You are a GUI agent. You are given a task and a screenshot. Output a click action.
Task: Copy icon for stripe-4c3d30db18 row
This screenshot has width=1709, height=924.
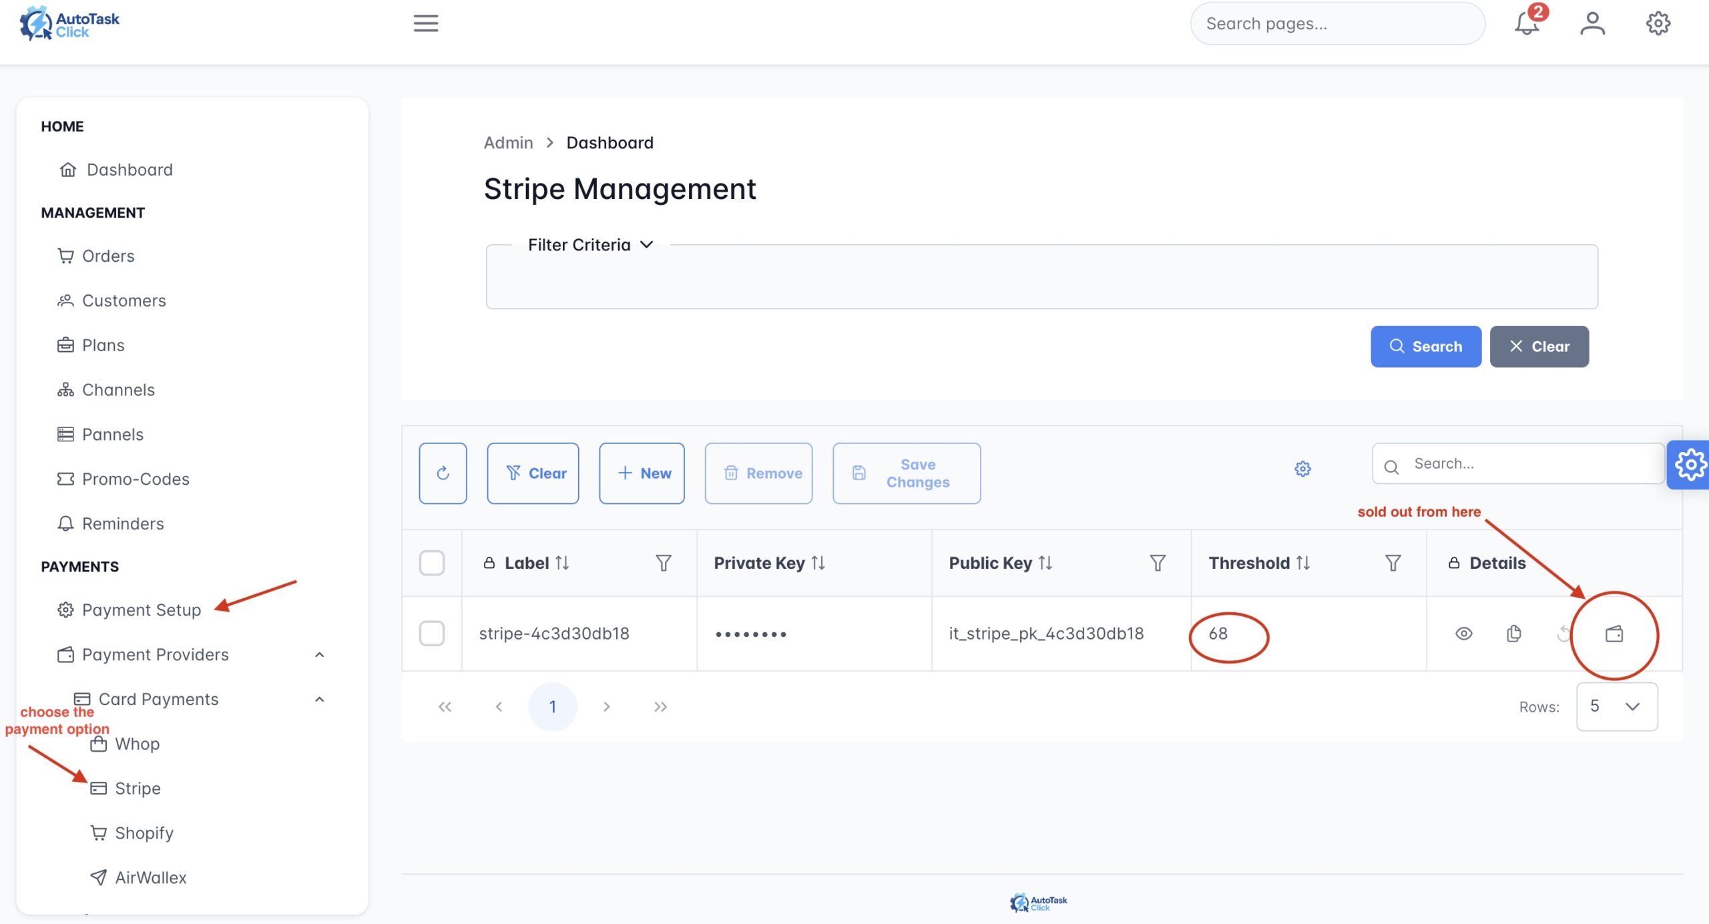(x=1513, y=633)
